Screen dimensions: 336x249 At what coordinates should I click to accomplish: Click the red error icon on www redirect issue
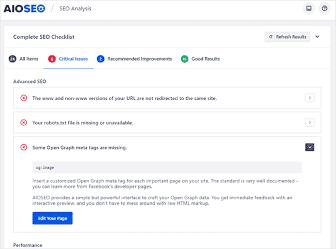tap(24, 98)
